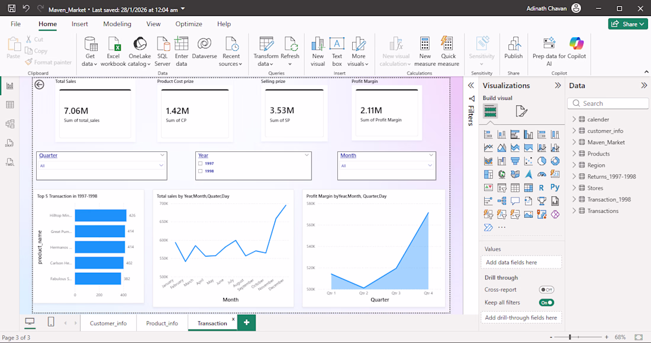This screenshot has height=343, width=651.
Task: Click the fit to page icon
Action: (639, 337)
